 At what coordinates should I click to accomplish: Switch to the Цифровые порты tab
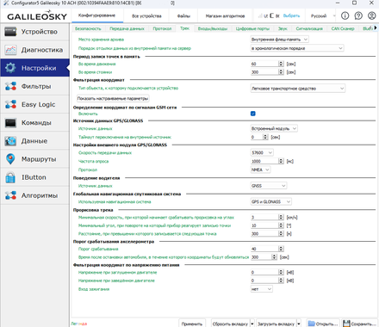[x=252, y=28]
